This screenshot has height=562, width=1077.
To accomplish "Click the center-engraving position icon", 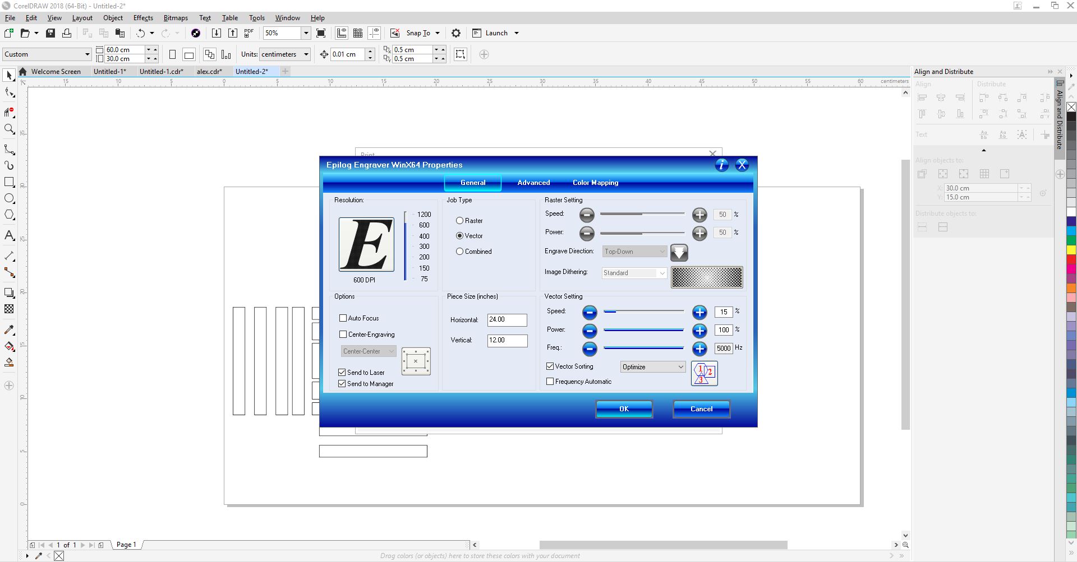I will click(416, 361).
